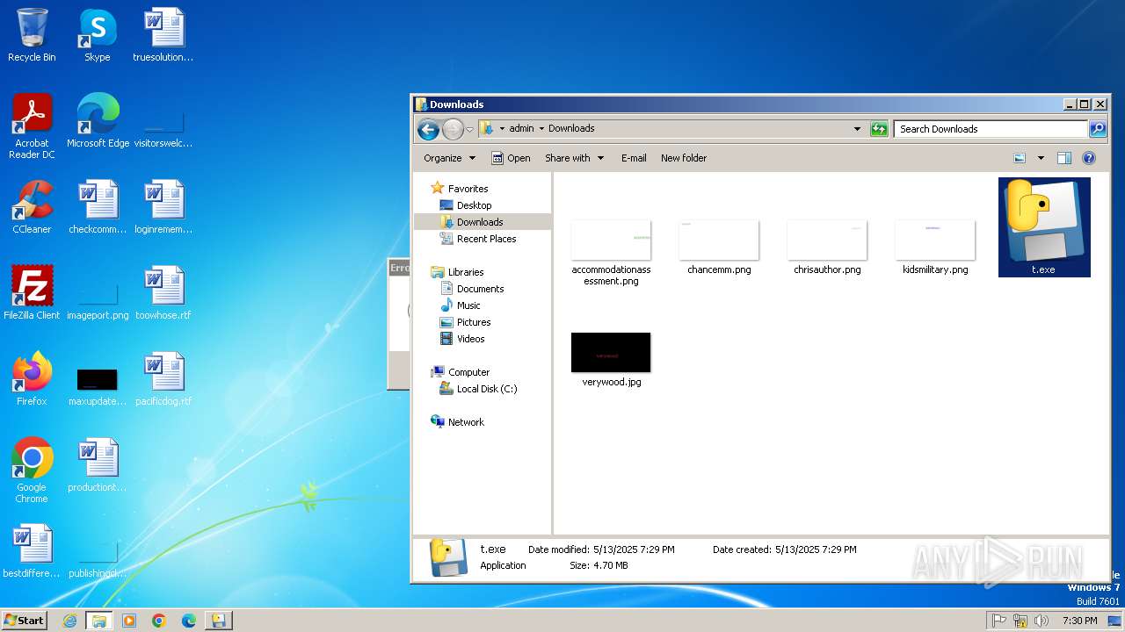Click the search magnifier button

pos(1098,129)
